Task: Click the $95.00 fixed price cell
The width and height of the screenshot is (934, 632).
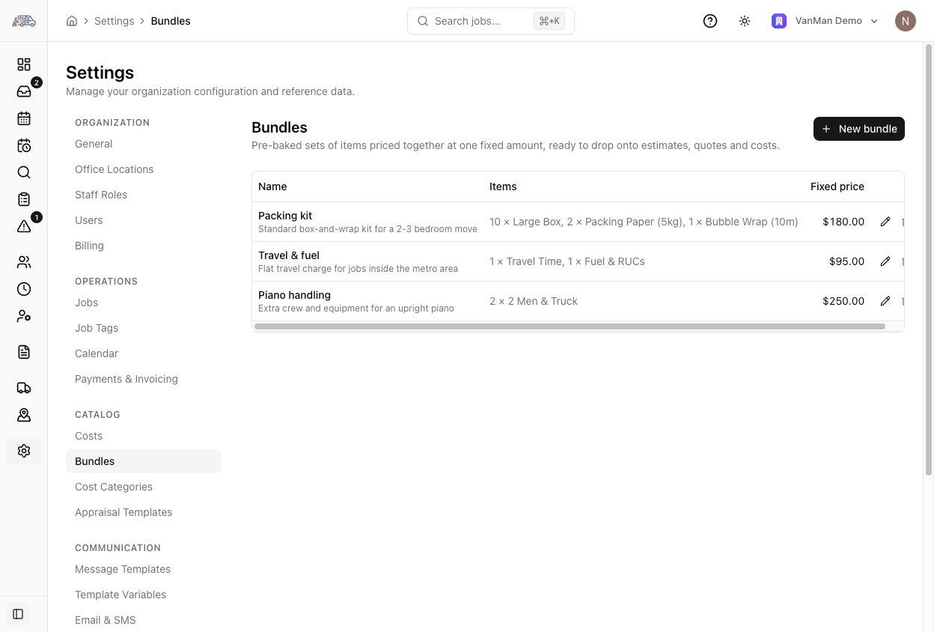Action: click(x=846, y=261)
